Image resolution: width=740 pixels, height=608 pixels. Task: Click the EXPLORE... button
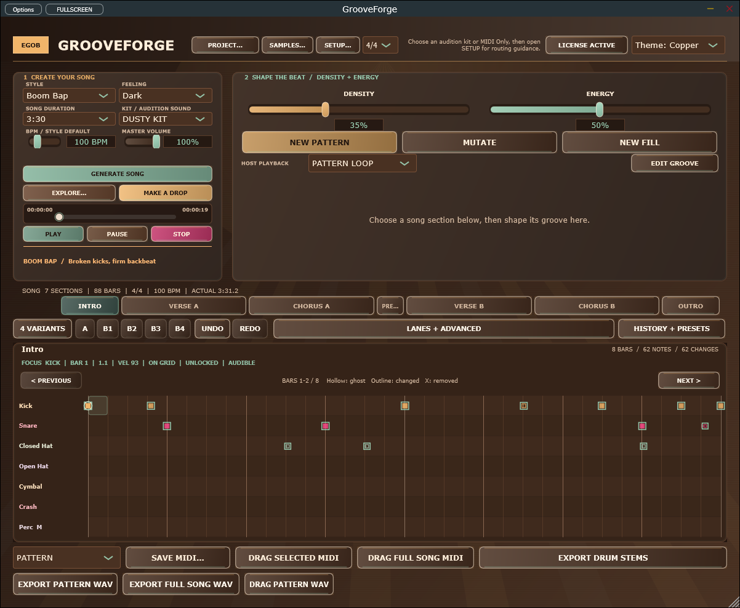[x=69, y=193]
